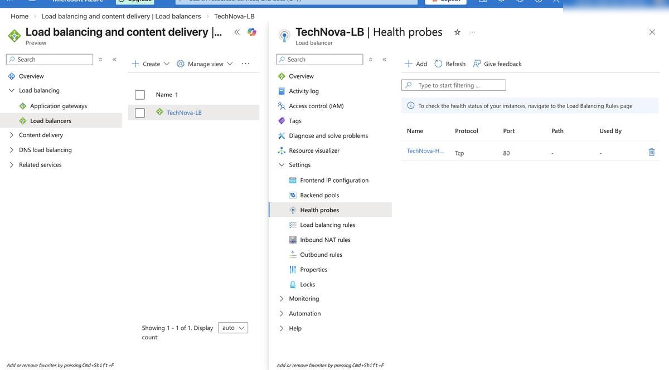669x370 pixels.
Task: Open the ellipsis menu next to Manage view
Action: tap(246, 64)
